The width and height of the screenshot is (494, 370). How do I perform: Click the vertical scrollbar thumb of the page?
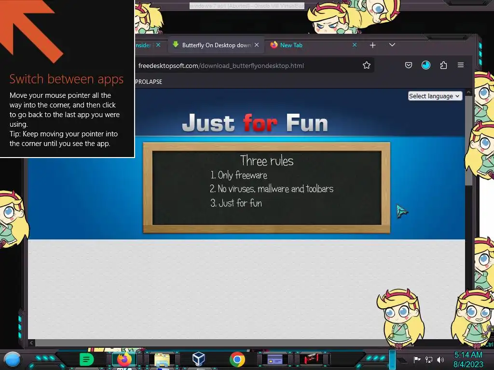[468, 140]
